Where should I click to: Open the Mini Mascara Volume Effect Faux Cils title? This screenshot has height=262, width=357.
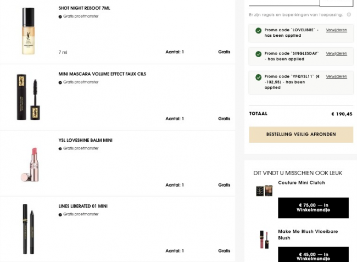pos(102,74)
